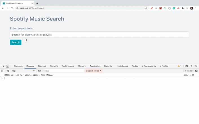Viewport: 199px width, 124px height.
Task: Open the top JavaScript context dropdown
Action: tap(23, 71)
